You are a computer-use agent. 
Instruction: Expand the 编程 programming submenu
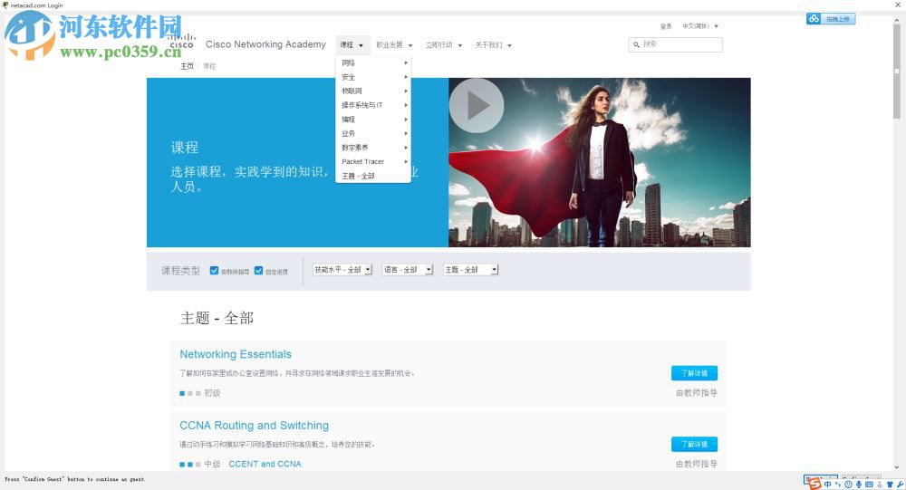pos(373,119)
